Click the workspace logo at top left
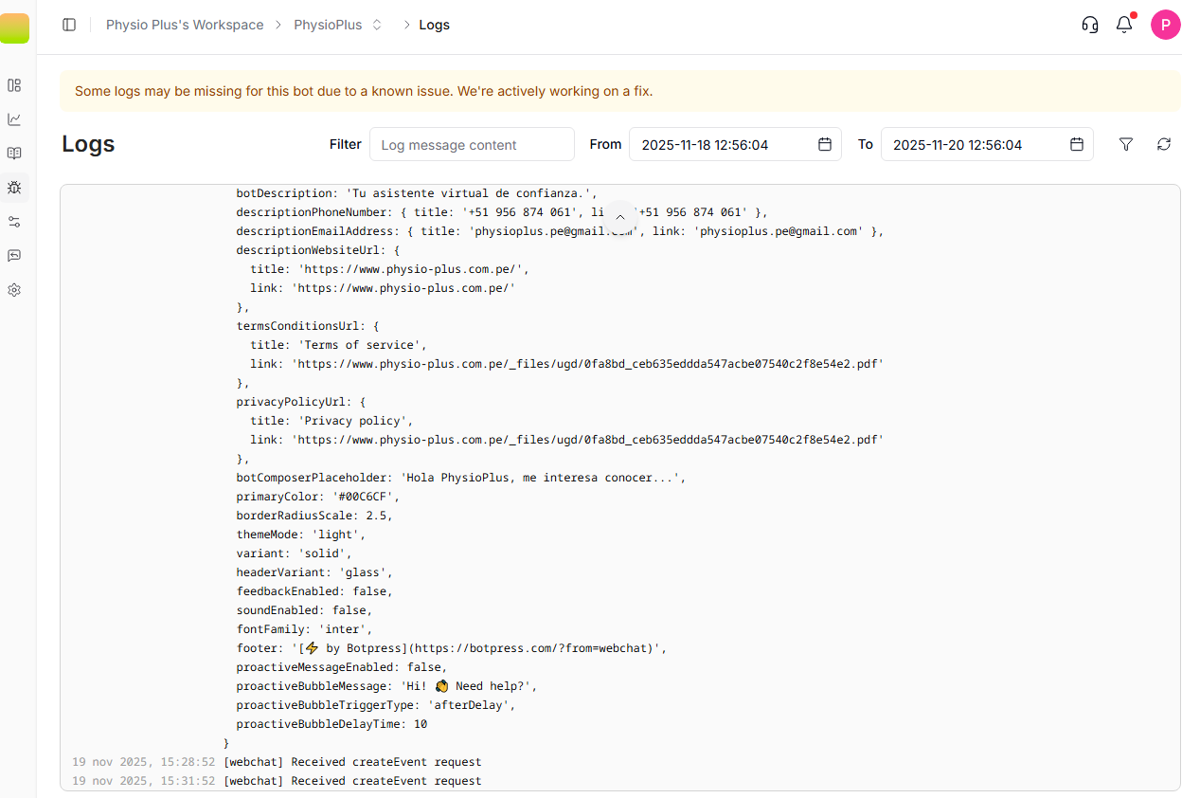This screenshot has height=798, width=1182. (x=14, y=28)
